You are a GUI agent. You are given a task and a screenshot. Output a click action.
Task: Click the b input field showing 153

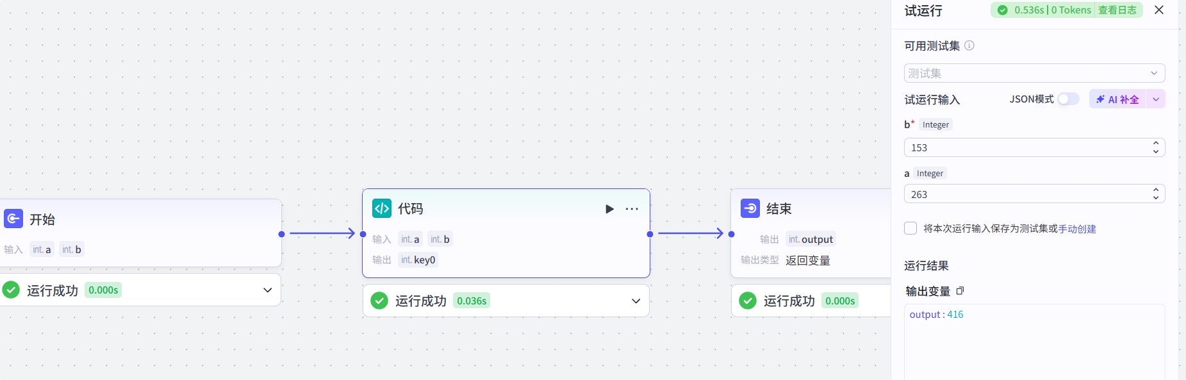(1035, 147)
